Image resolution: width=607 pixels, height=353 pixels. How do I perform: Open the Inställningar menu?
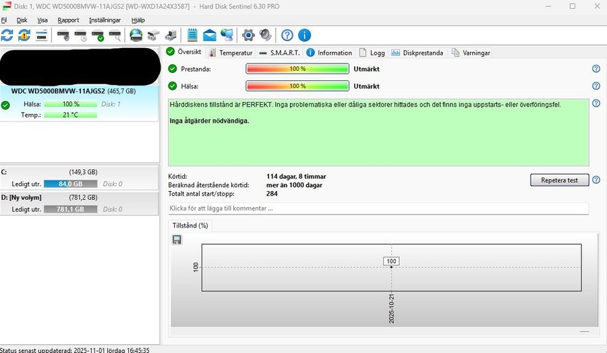pyautogui.click(x=105, y=20)
